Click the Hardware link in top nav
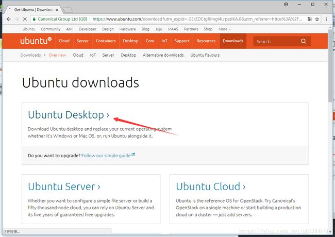The height and width of the screenshot is (237, 335). [x=127, y=29]
